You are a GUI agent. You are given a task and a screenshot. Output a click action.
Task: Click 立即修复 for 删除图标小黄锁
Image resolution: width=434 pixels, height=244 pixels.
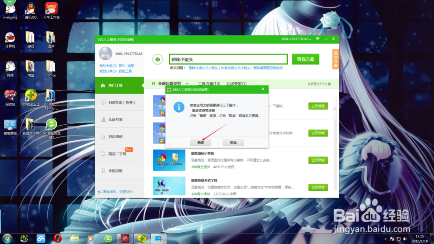[x=318, y=160]
